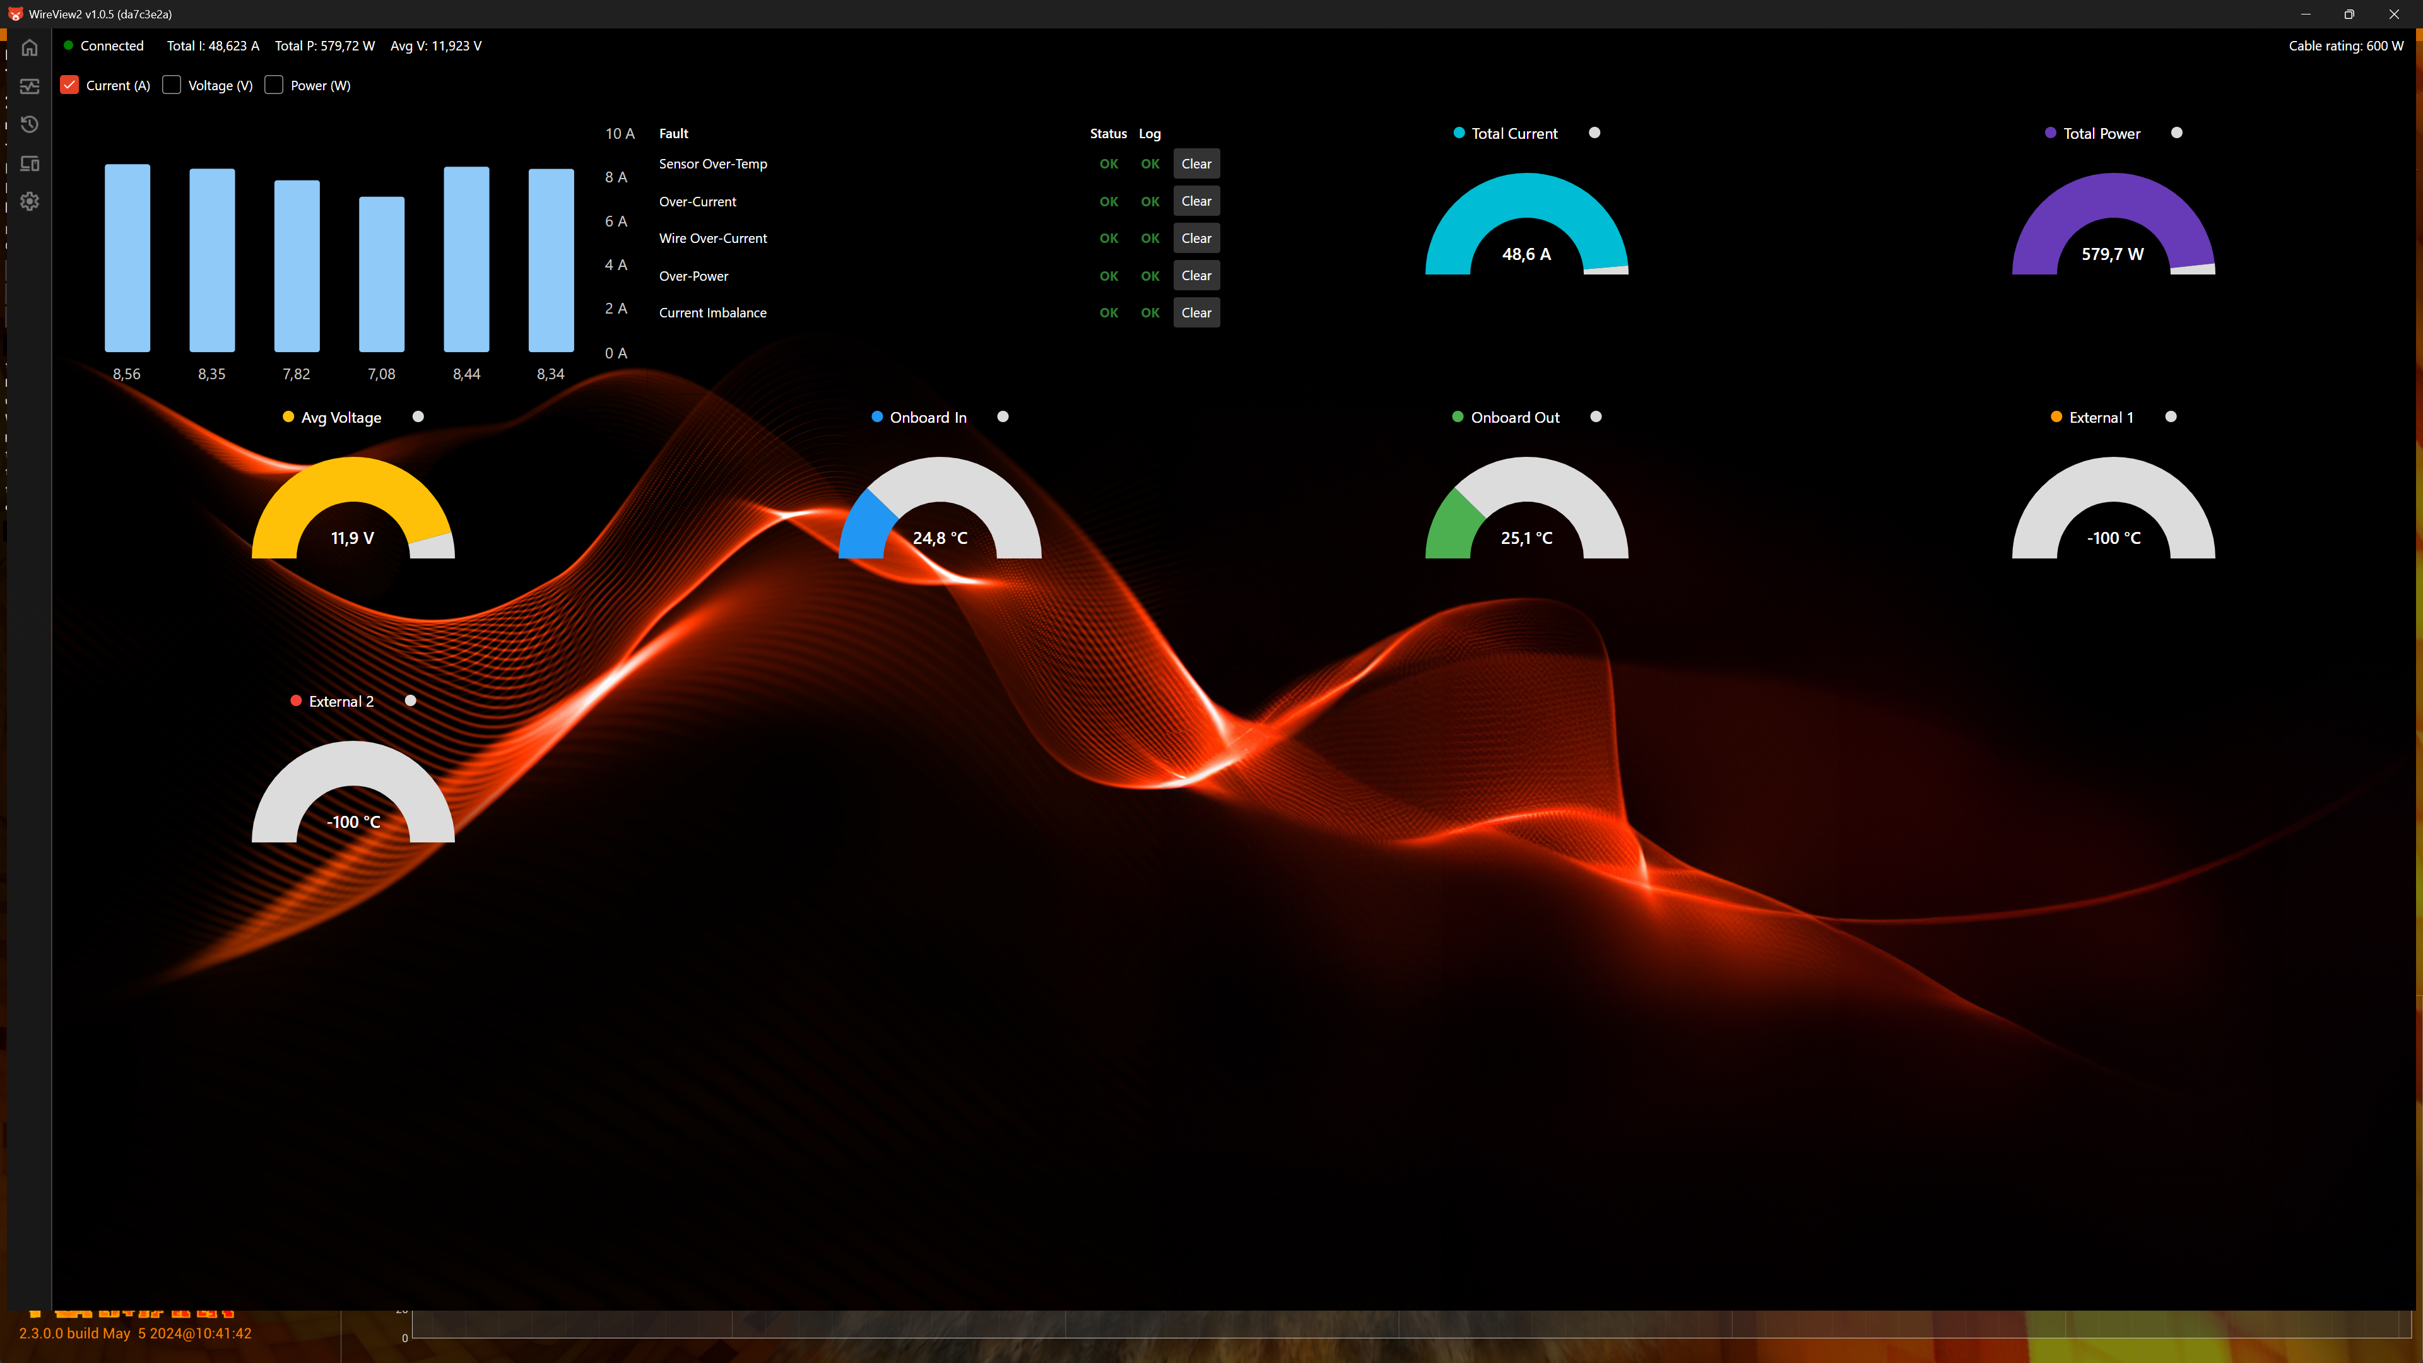Open the Devices sidebar icon
Viewport: 2423px width, 1363px height.
tap(29, 163)
